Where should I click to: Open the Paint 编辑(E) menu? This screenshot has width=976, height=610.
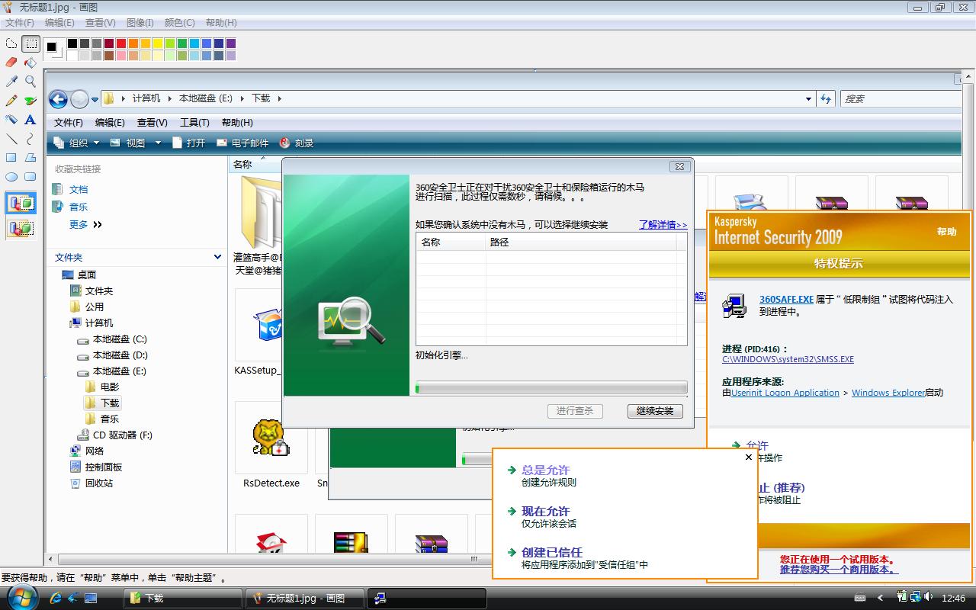pyautogui.click(x=60, y=23)
